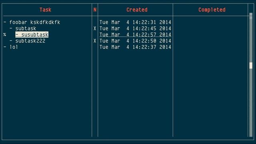
Task: Click the highlighted 'susubtask' row
Action: point(32,35)
